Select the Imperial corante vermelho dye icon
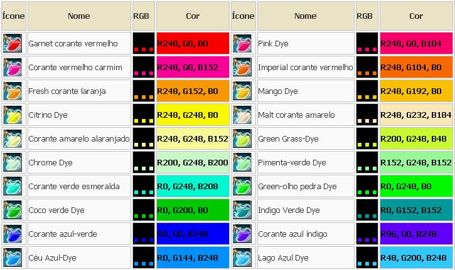This screenshot has width=455, height=270. (242, 67)
